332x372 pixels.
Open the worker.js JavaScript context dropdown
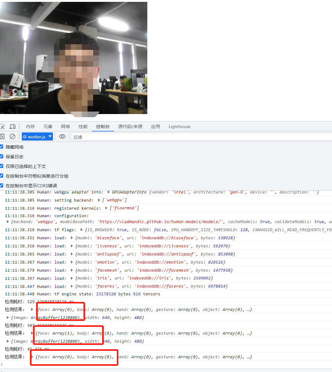click(37, 136)
